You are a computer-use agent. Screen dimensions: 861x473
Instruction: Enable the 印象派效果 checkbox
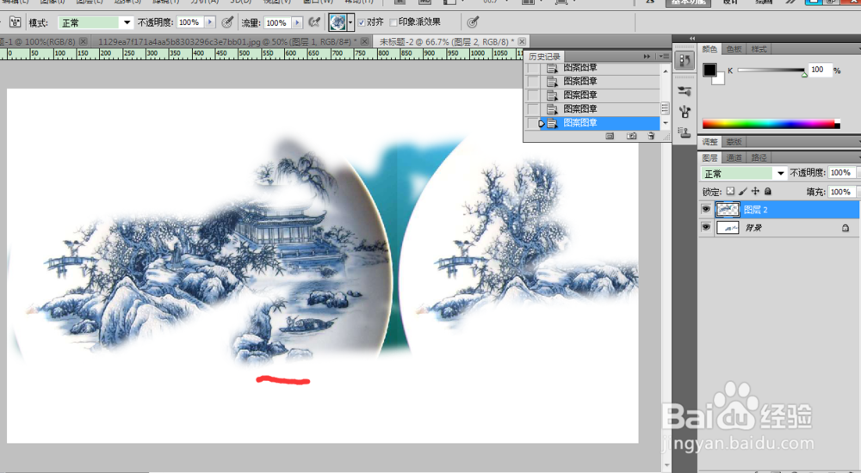(x=393, y=22)
